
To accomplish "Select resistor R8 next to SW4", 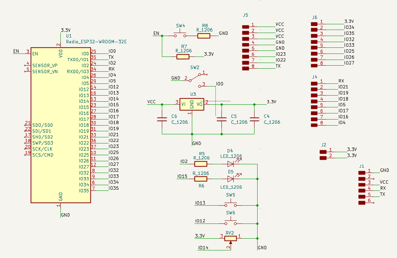I will (204, 36).
